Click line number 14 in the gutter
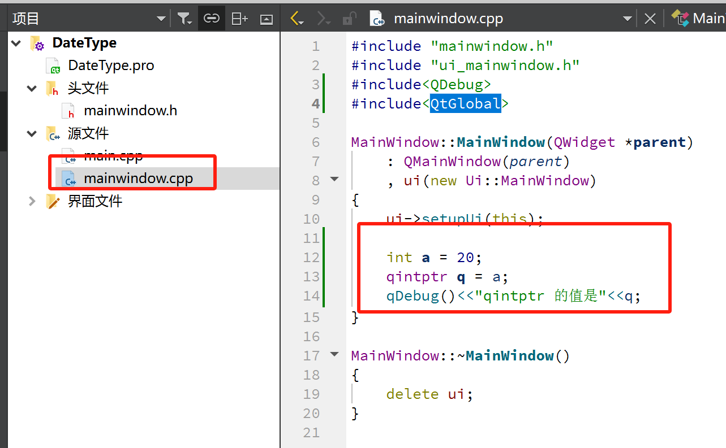Image resolution: width=726 pixels, height=448 pixels. point(311,296)
